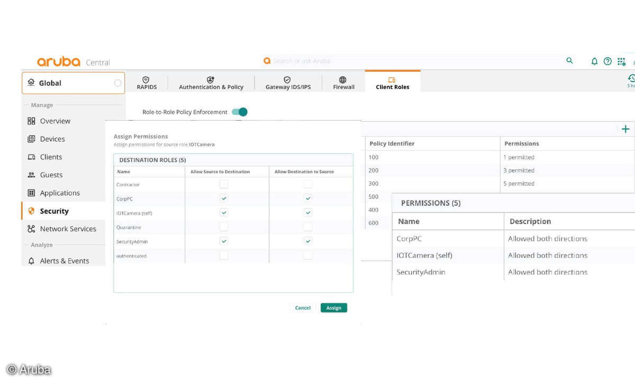This screenshot has width=635, height=381.
Task: Check Contractor Allow Destination to Source
Action: tap(308, 184)
